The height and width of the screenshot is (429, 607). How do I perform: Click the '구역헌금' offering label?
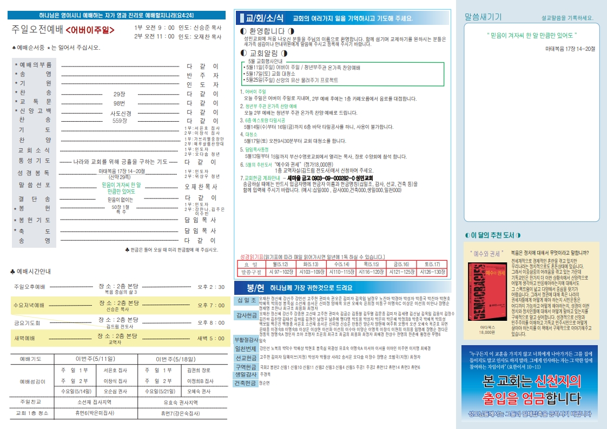[246, 367]
